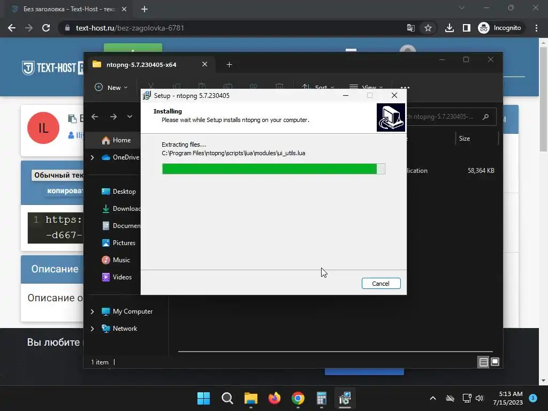Image resolution: width=548 pixels, height=411 pixels.
Task: Click the Chrome reload icon
Action: 46,28
